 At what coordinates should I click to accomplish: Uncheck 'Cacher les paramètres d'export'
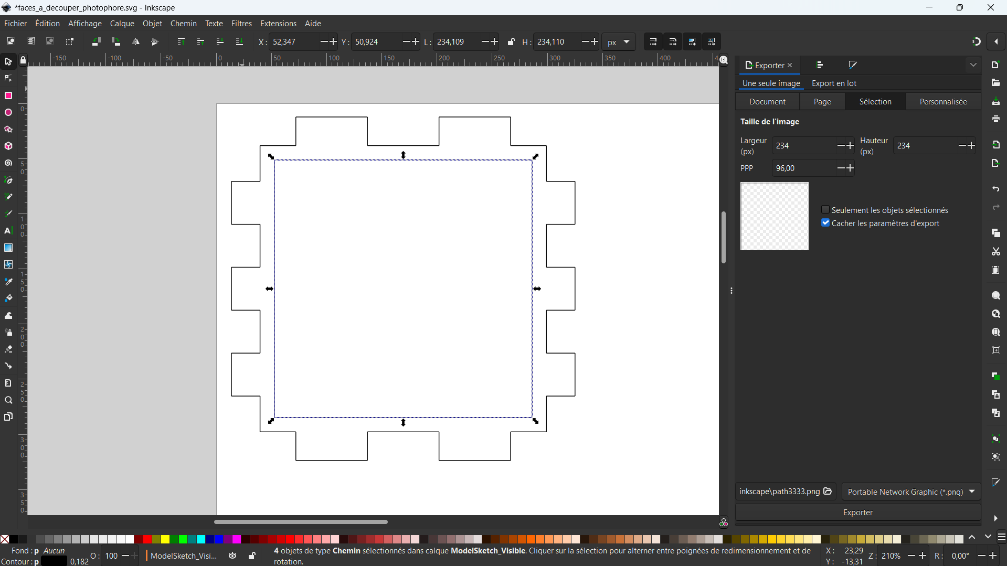(x=825, y=223)
